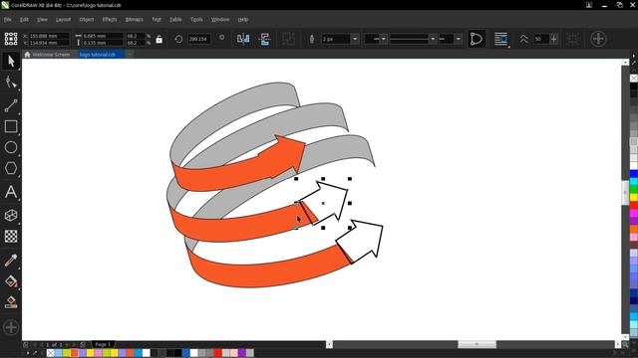This screenshot has width=638, height=358.
Task: Mirror the object horizontally
Action: 243,39
